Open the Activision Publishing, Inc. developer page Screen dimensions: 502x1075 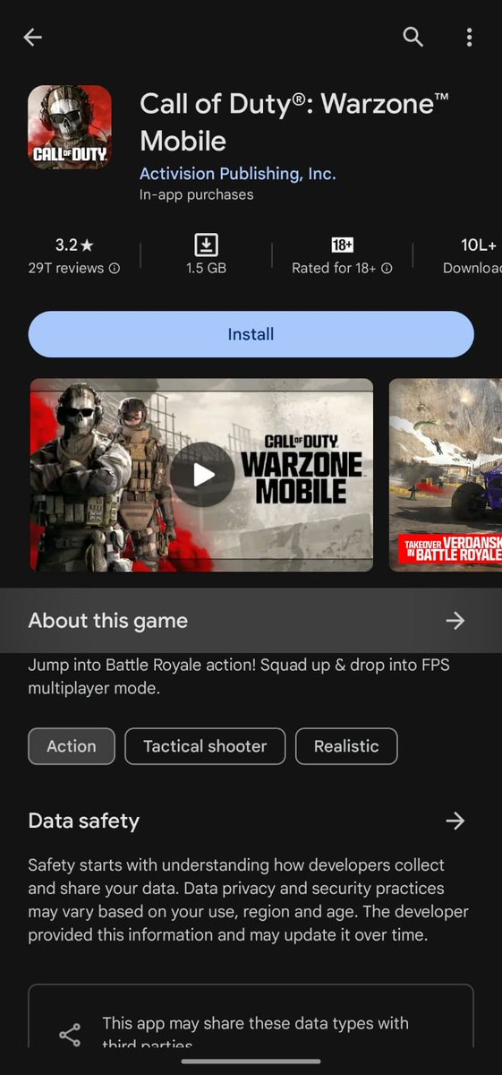tap(238, 174)
